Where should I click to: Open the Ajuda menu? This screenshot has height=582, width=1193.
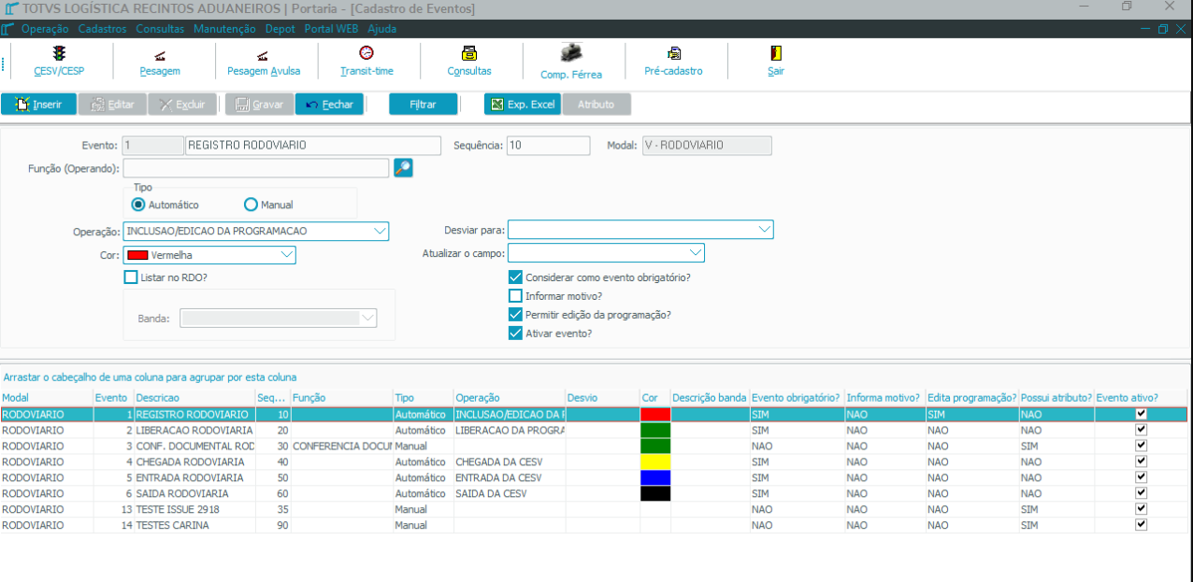pyautogui.click(x=381, y=29)
